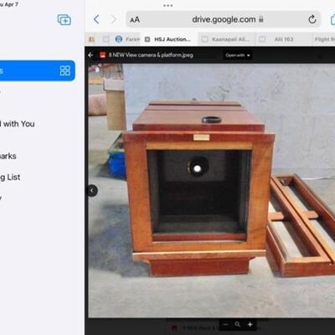Reload the page with the refresh icon

click(x=312, y=19)
